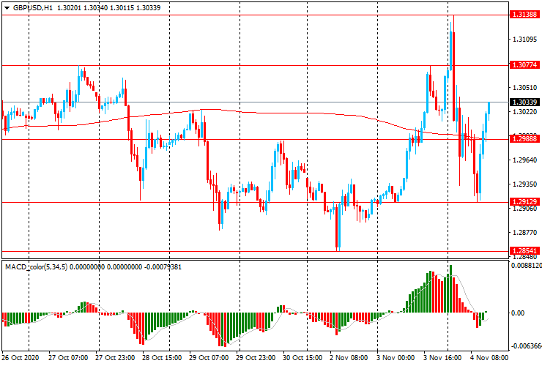Screen dimensions: 542x366
Task: Click the 1.29060 price scale value
Action: click(x=524, y=209)
